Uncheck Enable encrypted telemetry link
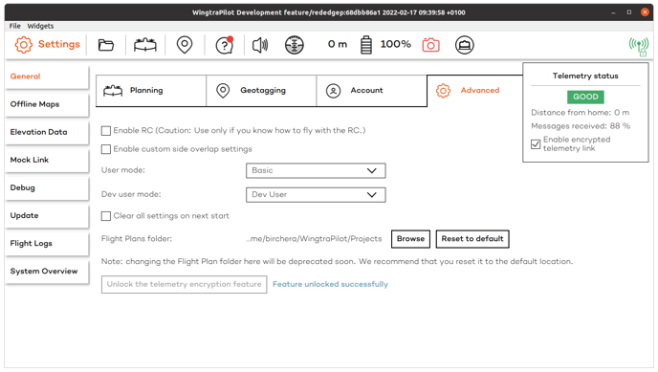This screenshot has height=372, width=658. coord(536,144)
